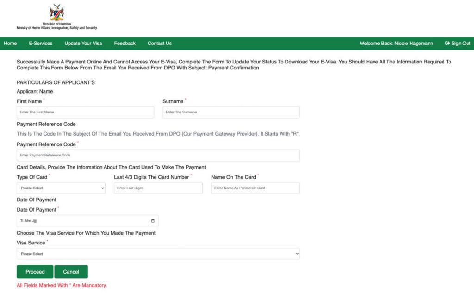
Task: Open the Type Of Card dropdown
Action: (x=61, y=188)
